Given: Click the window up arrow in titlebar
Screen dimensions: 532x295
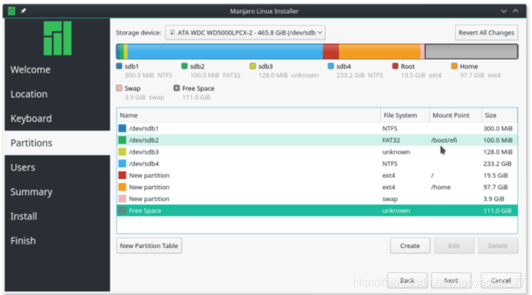Looking at the screenshot, I should [515, 11].
